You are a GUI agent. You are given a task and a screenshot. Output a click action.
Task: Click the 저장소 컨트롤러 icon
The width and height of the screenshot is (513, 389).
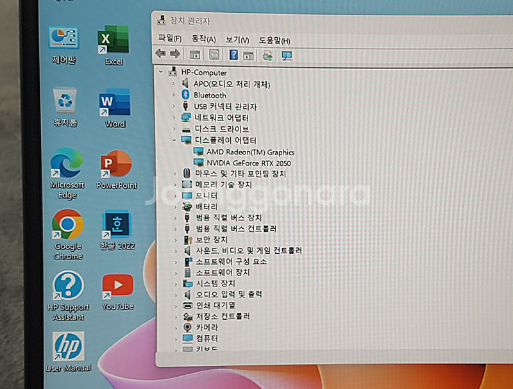[188, 317]
